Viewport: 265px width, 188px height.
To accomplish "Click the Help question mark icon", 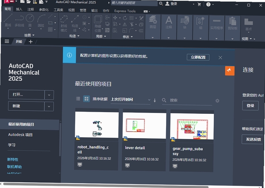I will point(208,4).
